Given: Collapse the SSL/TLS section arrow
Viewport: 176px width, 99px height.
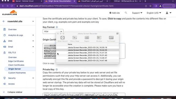Looking at the screenshot, I should point(33,53).
